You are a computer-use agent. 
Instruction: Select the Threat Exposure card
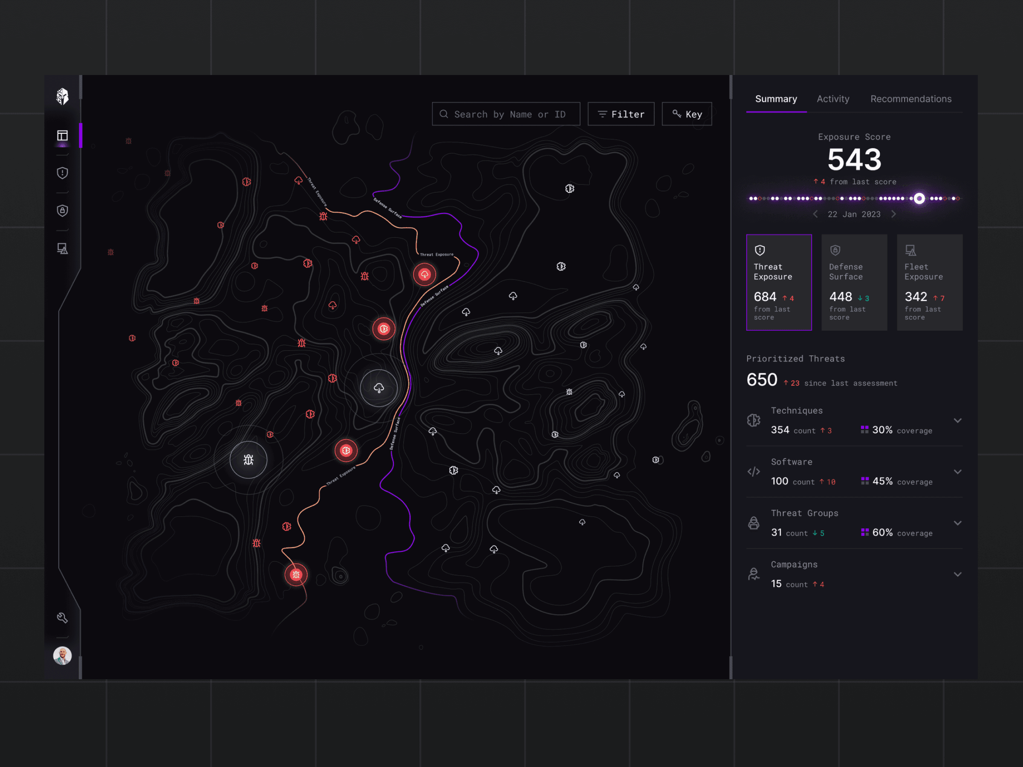[x=779, y=282]
